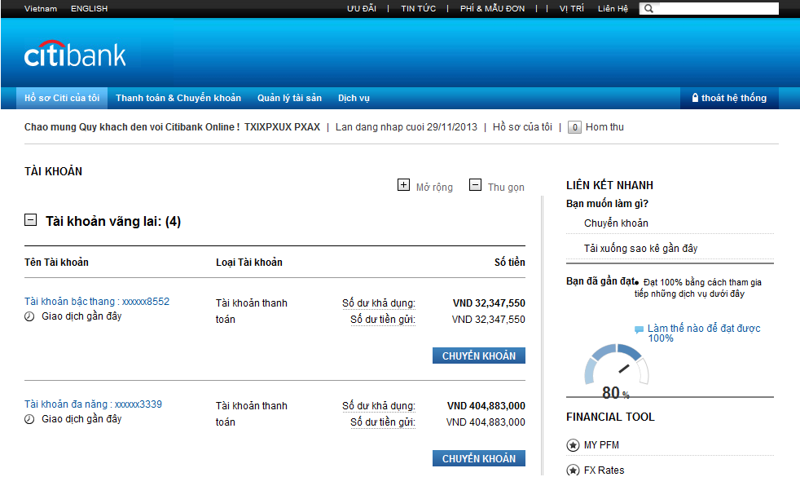The width and height of the screenshot is (800, 477).
Task: Click CHUYỂN KHOẢN for the 404,883,000 account
Action: coord(478,458)
